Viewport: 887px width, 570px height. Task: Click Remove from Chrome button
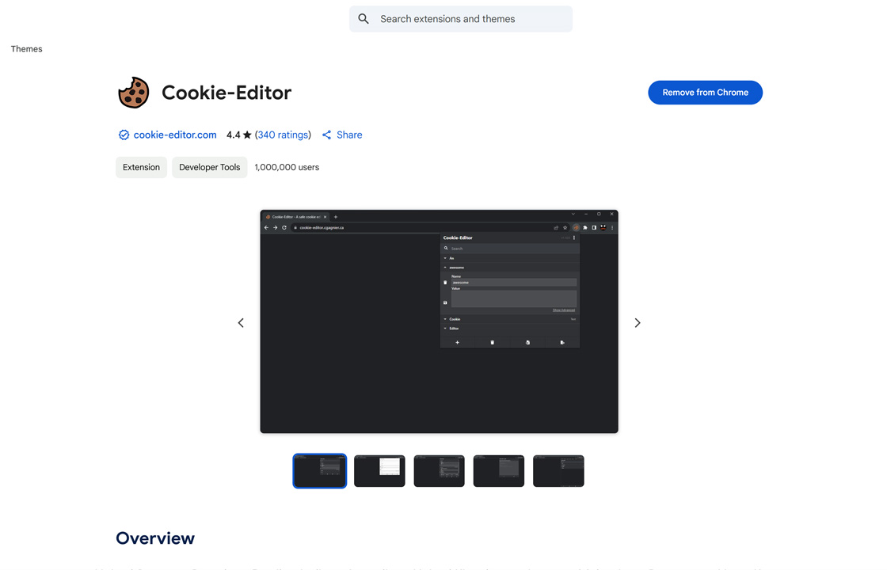tap(705, 92)
